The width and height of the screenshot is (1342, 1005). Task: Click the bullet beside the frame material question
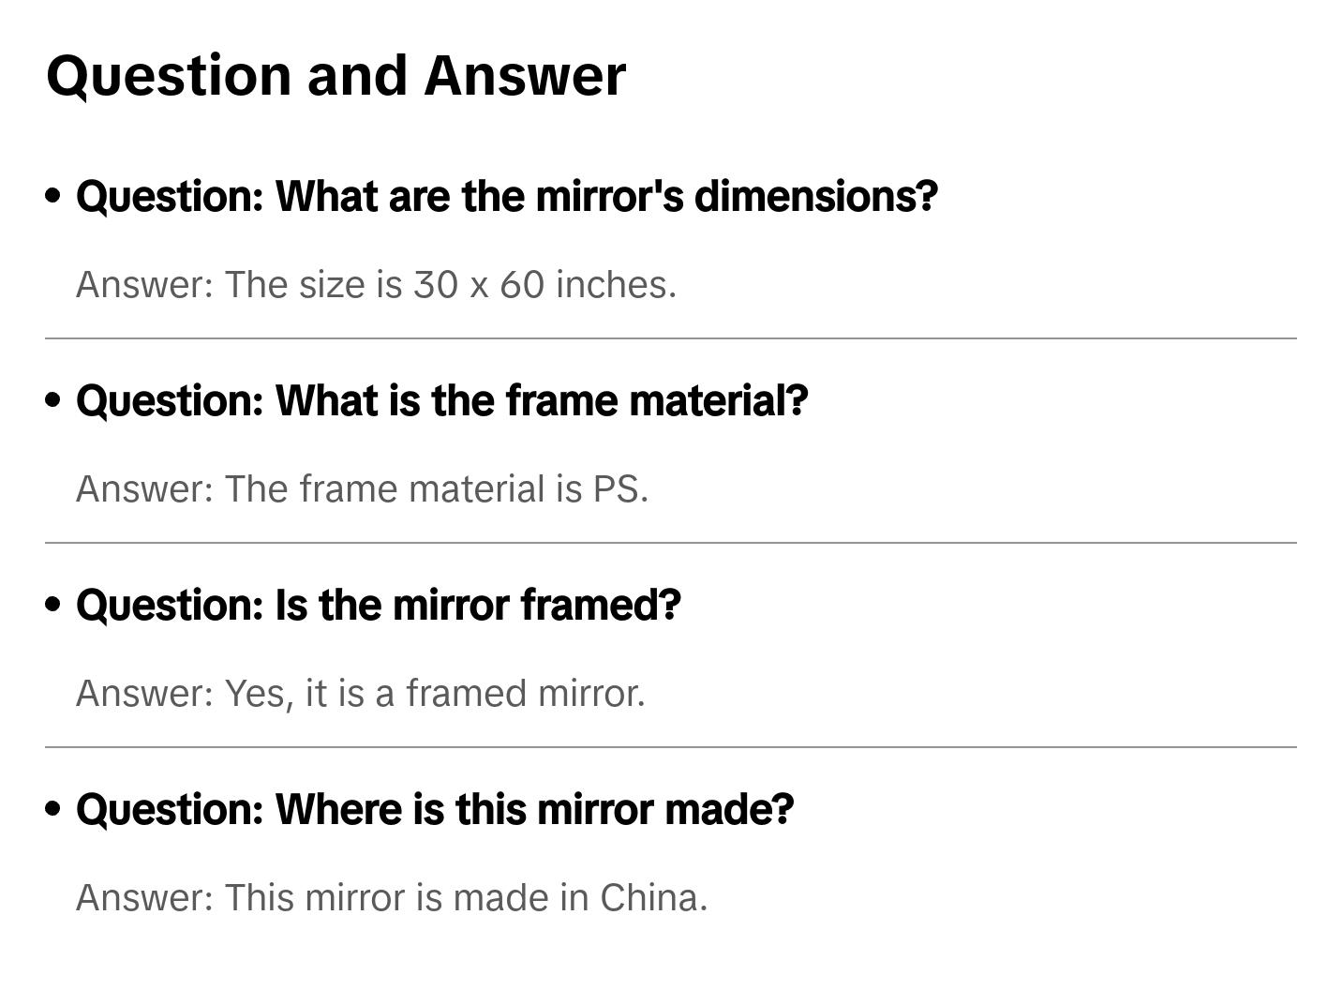coord(53,400)
